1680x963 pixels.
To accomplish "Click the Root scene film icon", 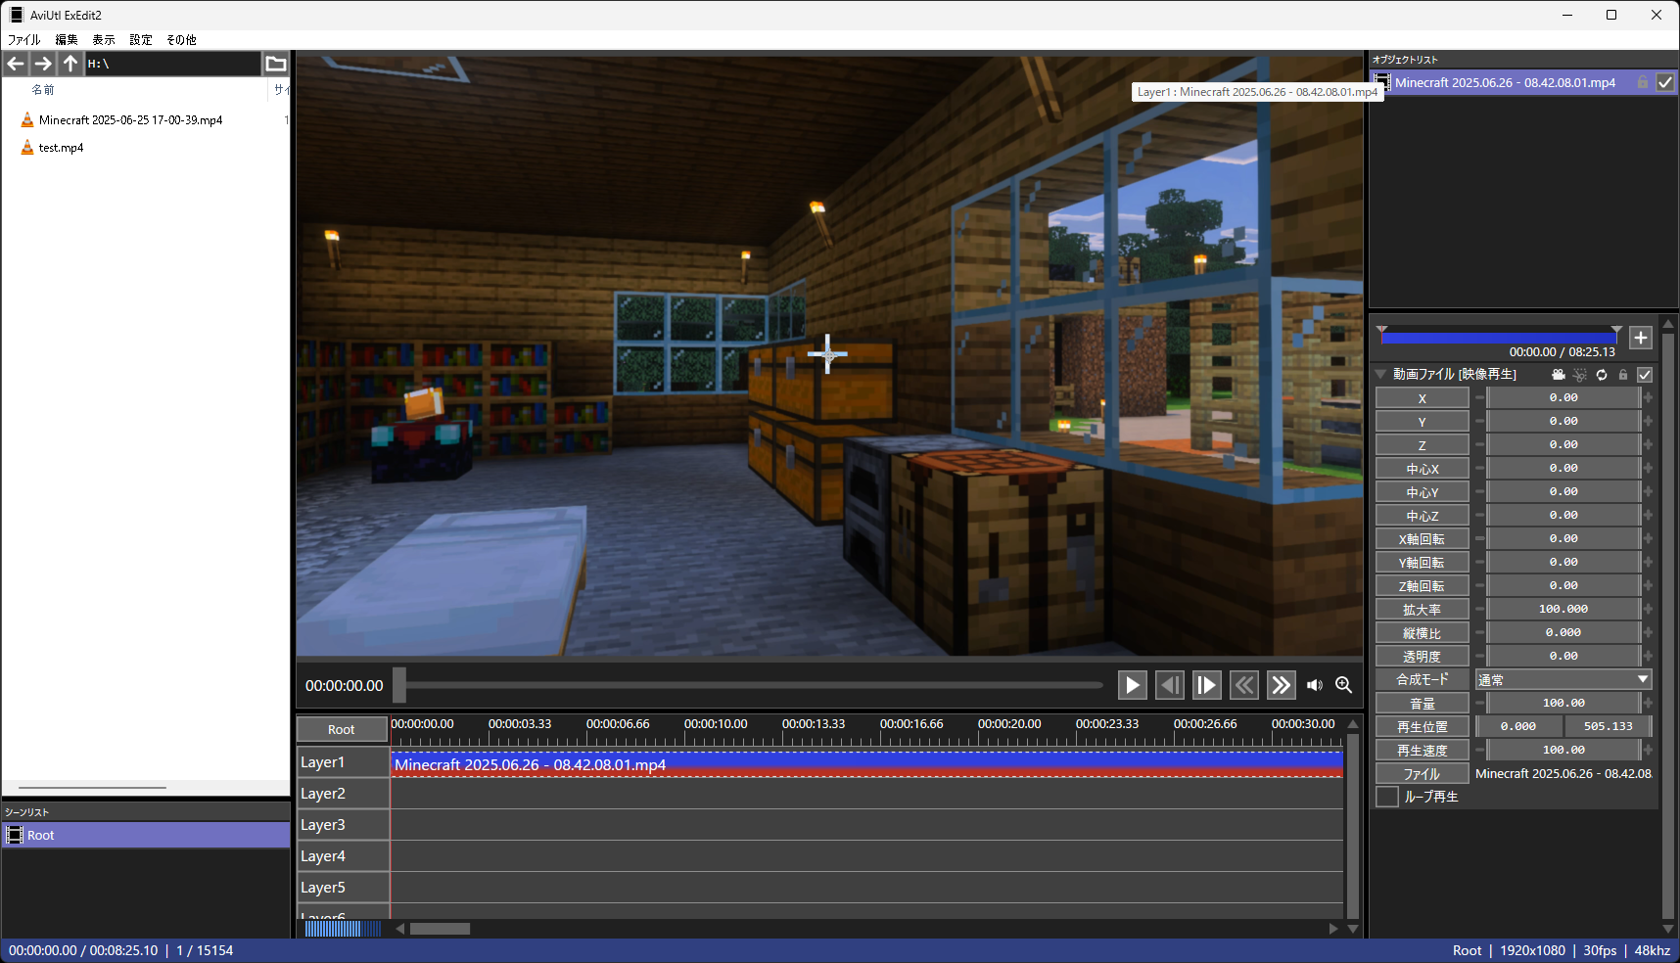I will [15, 835].
